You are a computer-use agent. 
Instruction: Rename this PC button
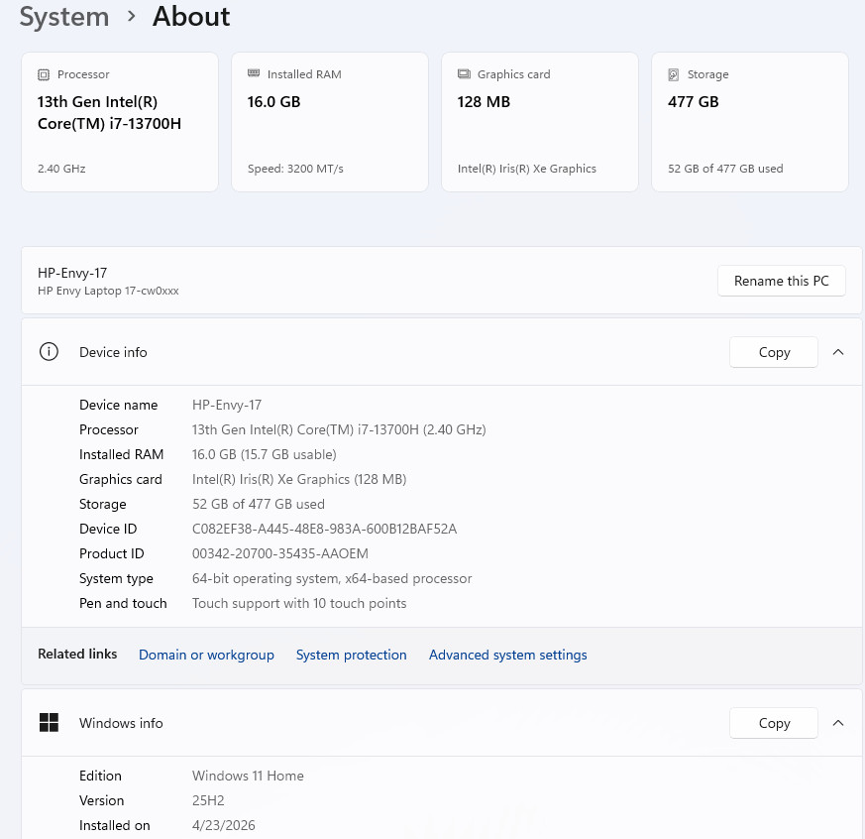[781, 281]
